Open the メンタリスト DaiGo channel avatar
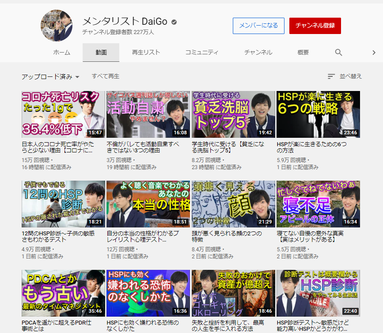 click(57, 26)
